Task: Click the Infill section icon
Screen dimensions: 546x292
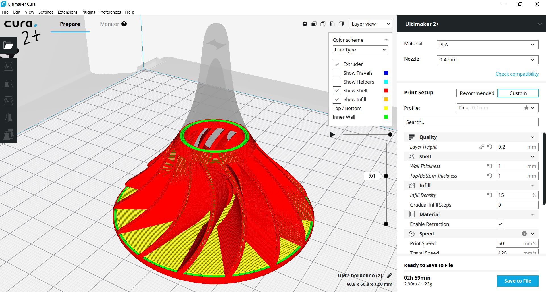Action: pyautogui.click(x=412, y=185)
